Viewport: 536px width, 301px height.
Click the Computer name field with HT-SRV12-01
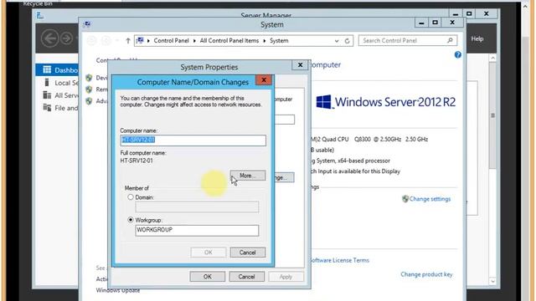coord(193,140)
